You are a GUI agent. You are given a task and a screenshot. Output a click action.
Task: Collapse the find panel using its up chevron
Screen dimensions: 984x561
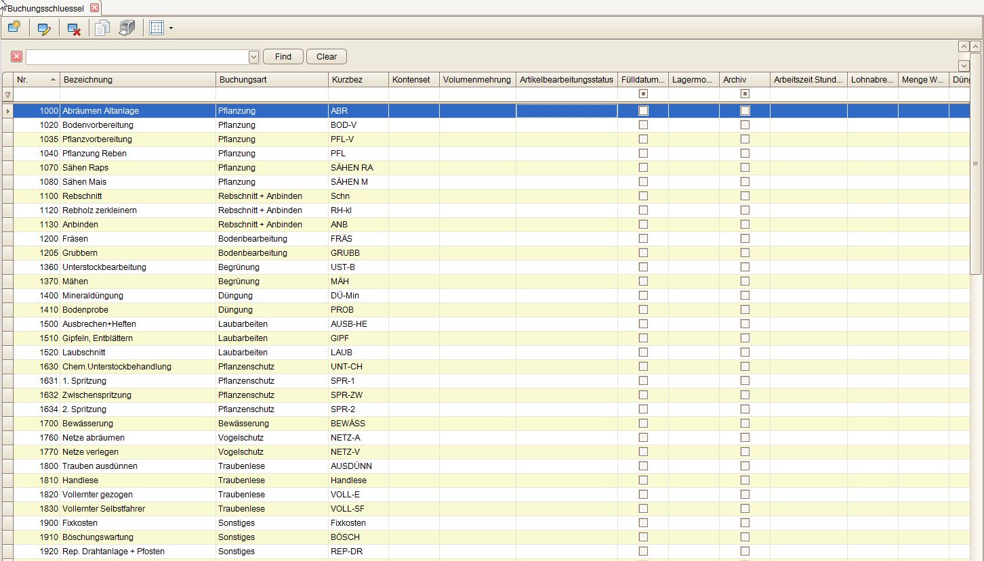tap(964, 47)
